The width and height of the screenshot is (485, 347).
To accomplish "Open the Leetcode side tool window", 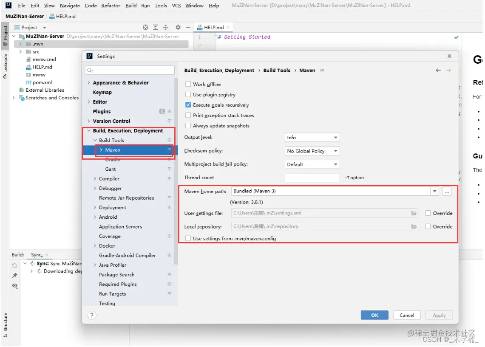I will pos(5,66).
